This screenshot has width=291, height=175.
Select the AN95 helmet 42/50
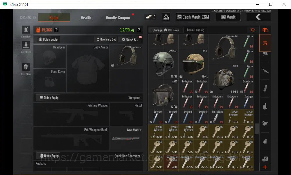[163, 94]
